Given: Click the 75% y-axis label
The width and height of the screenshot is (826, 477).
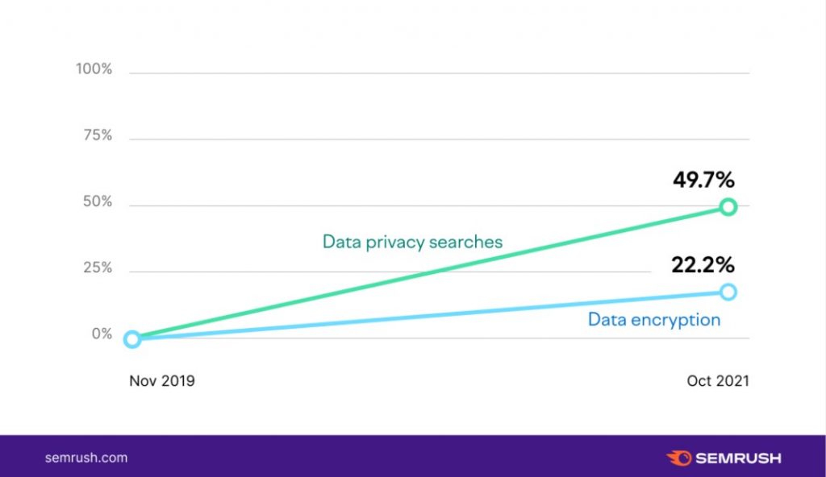Looking at the screenshot, I should [97, 135].
